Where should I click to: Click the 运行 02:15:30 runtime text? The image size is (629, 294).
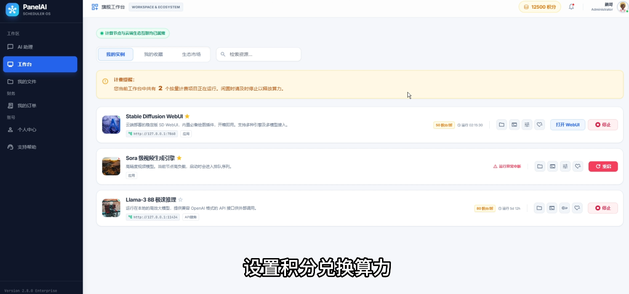click(x=470, y=125)
